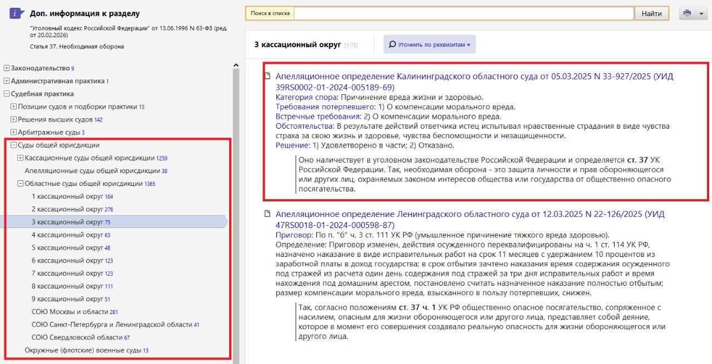This screenshot has height=364, width=712.
Task: Collapse Суды общей юрисдикции branch
Action: [x=14, y=145]
